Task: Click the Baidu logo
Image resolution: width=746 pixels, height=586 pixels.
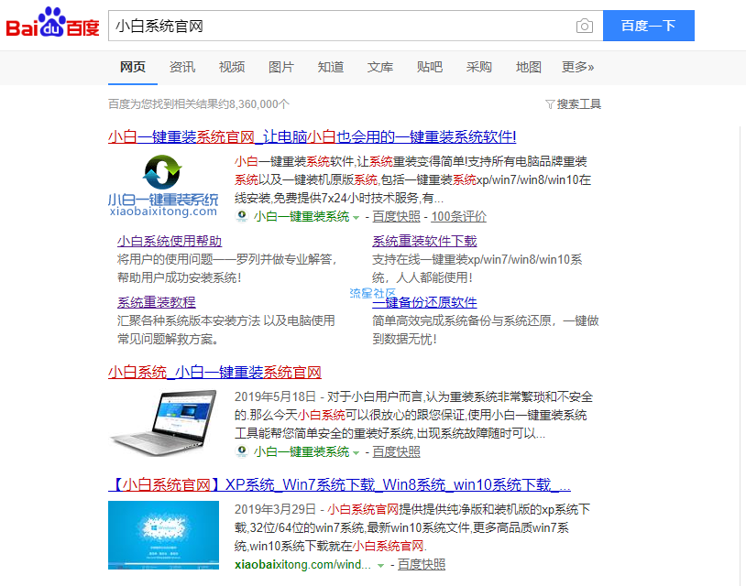Action: [52, 23]
